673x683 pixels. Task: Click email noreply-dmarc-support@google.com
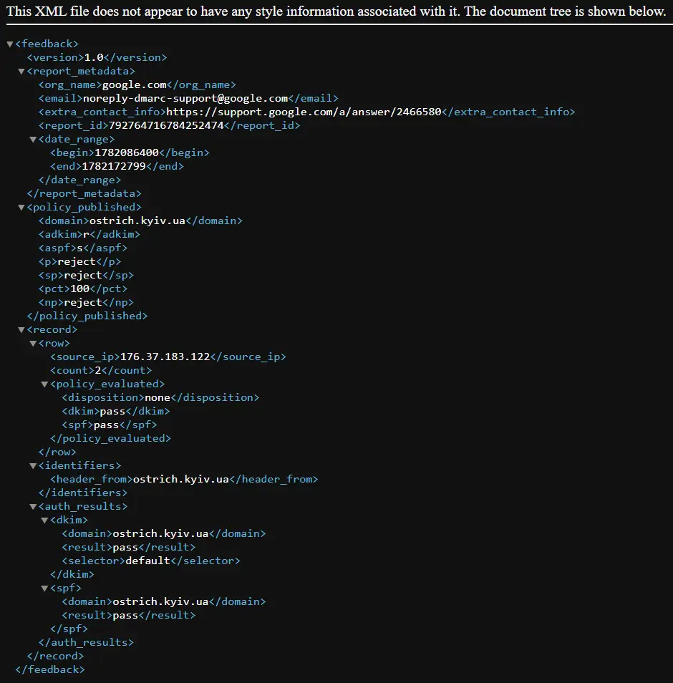[x=185, y=99]
